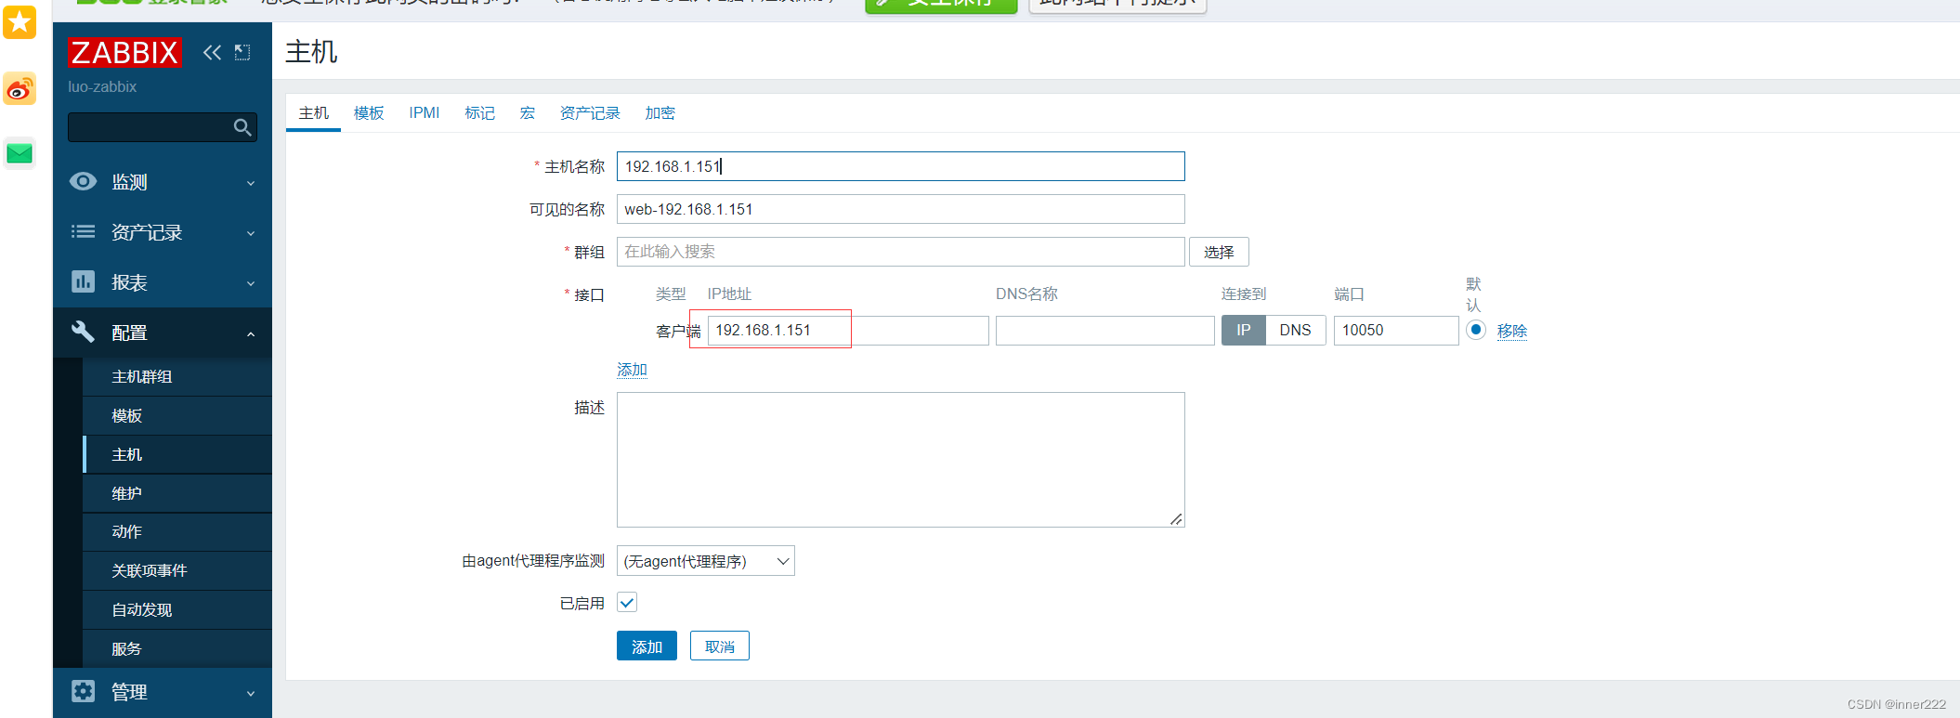This screenshot has height=718, width=1960.
Task: Focus the 主机名称 input field
Action: pos(901,166)
